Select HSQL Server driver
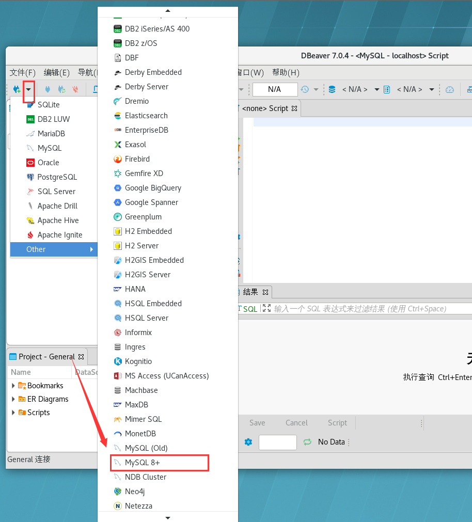This screenshot has height=522, width=472. point(168,318)
